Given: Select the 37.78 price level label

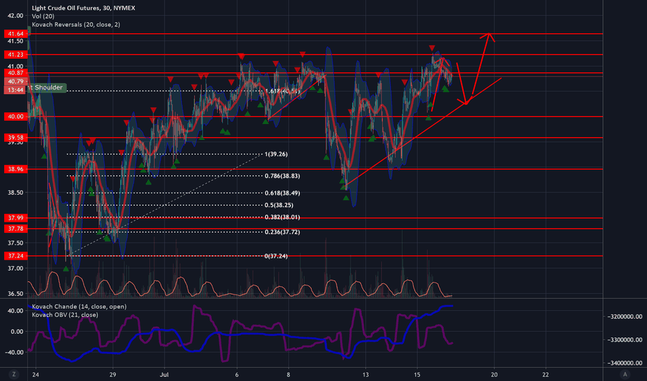Looking at the screenshot, I should click(16, 229).
